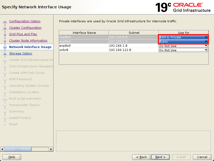Click the 192.168.122.0 subnet cell
Image resolution: width=214 pixels, height=161 pixels.
click(133, 50)
